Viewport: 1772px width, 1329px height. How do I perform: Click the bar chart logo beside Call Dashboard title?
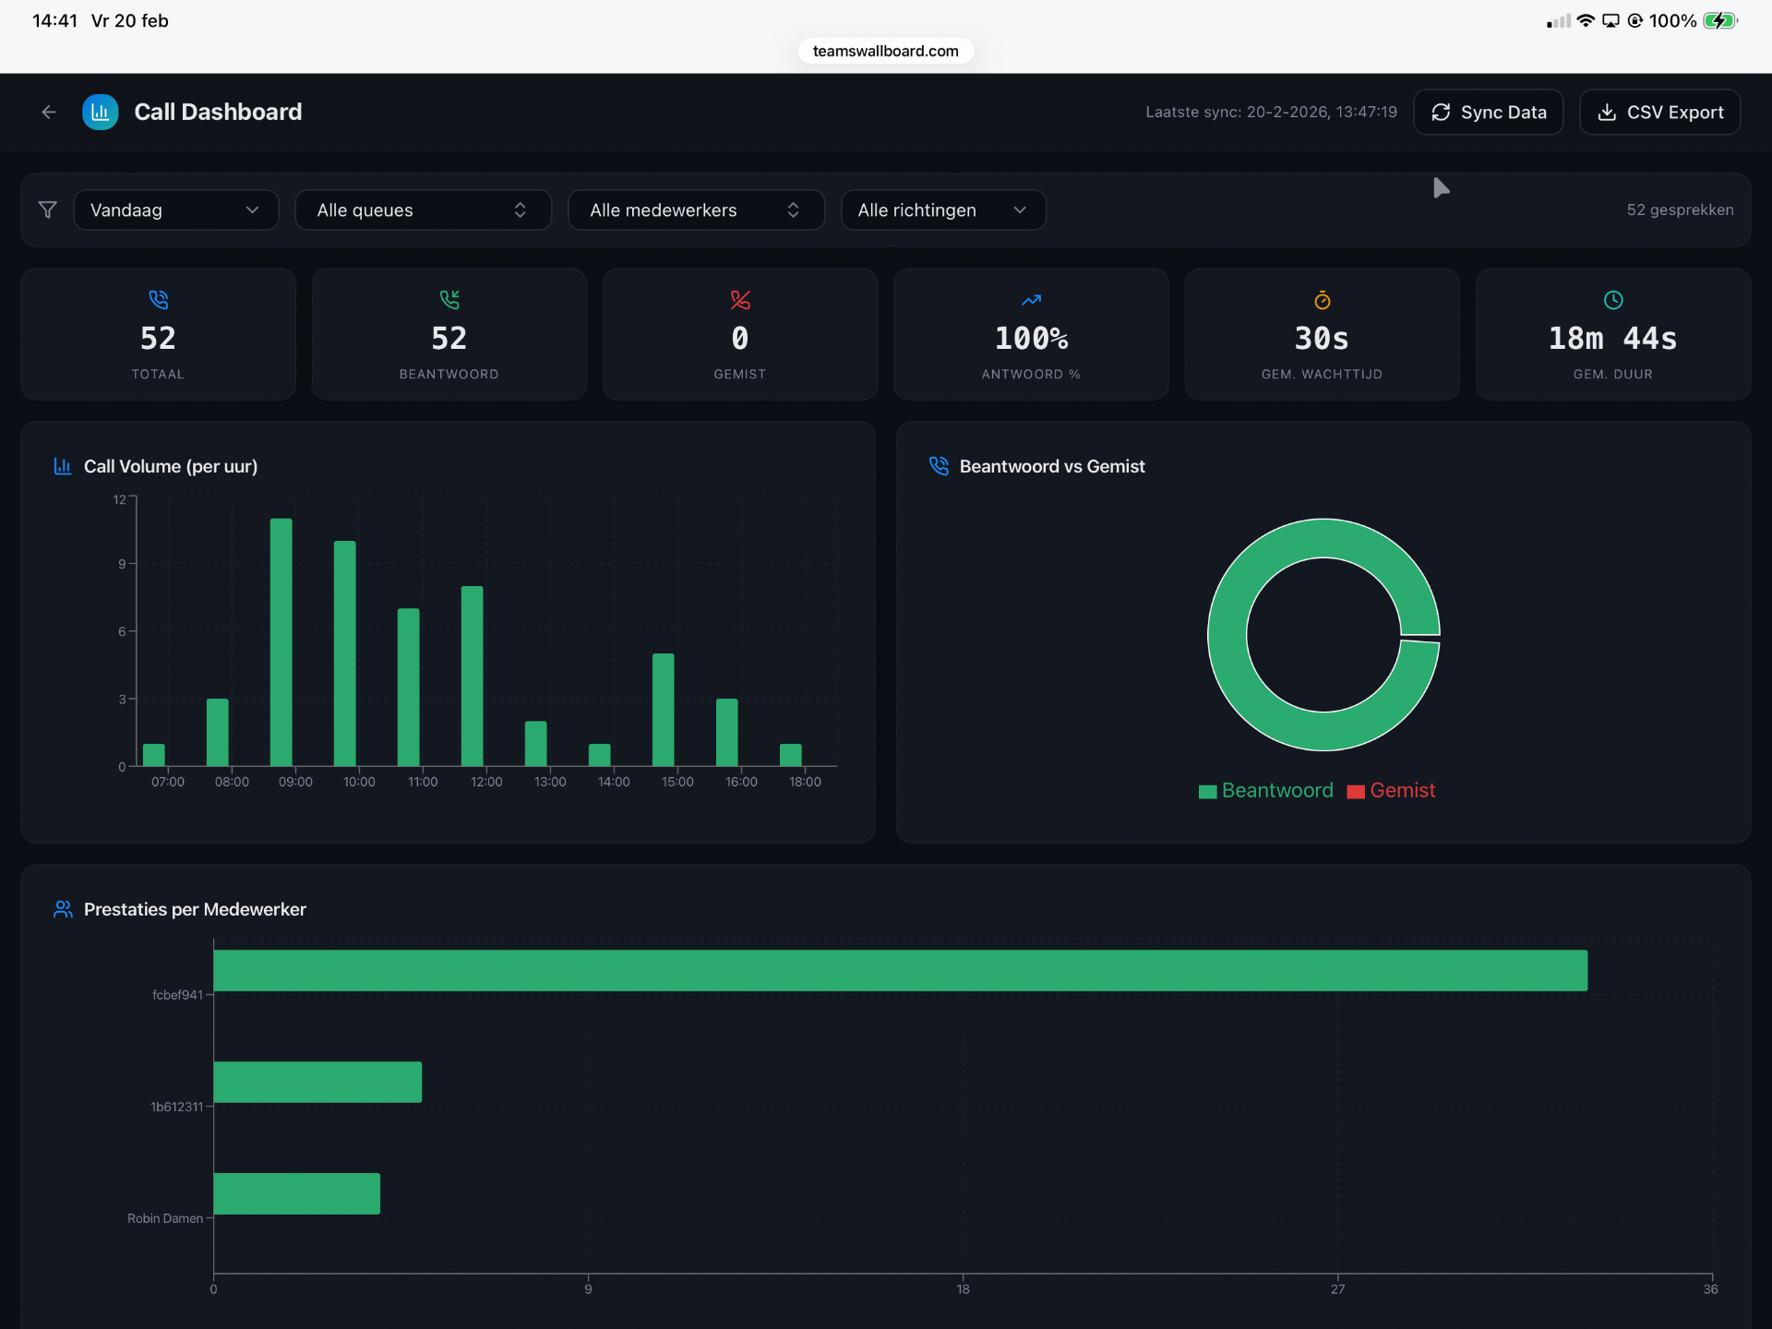point(100,112)
